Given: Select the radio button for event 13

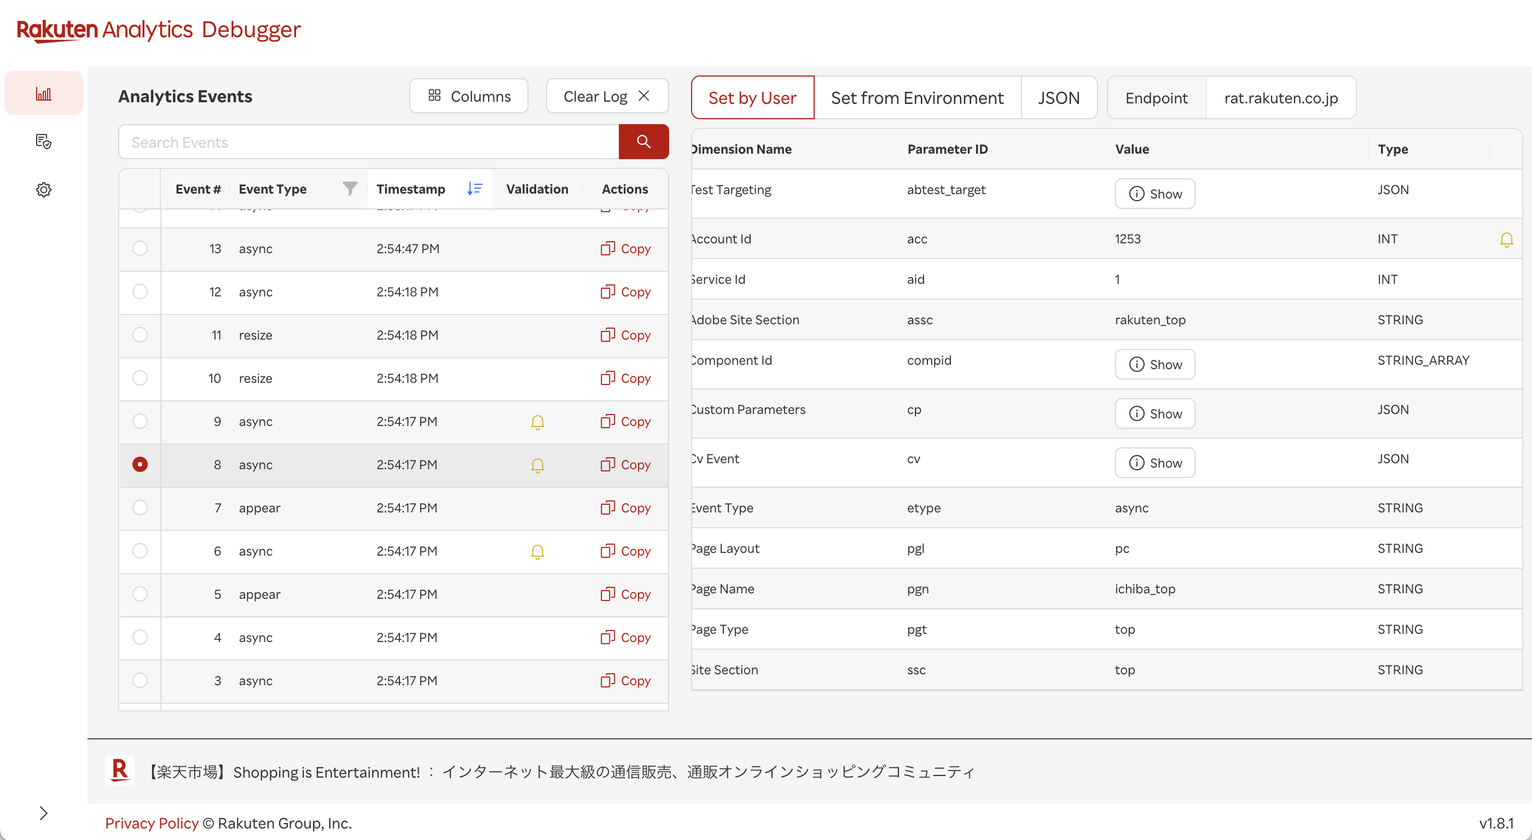Looking at the screenshot, I should (x=140, y=248).
